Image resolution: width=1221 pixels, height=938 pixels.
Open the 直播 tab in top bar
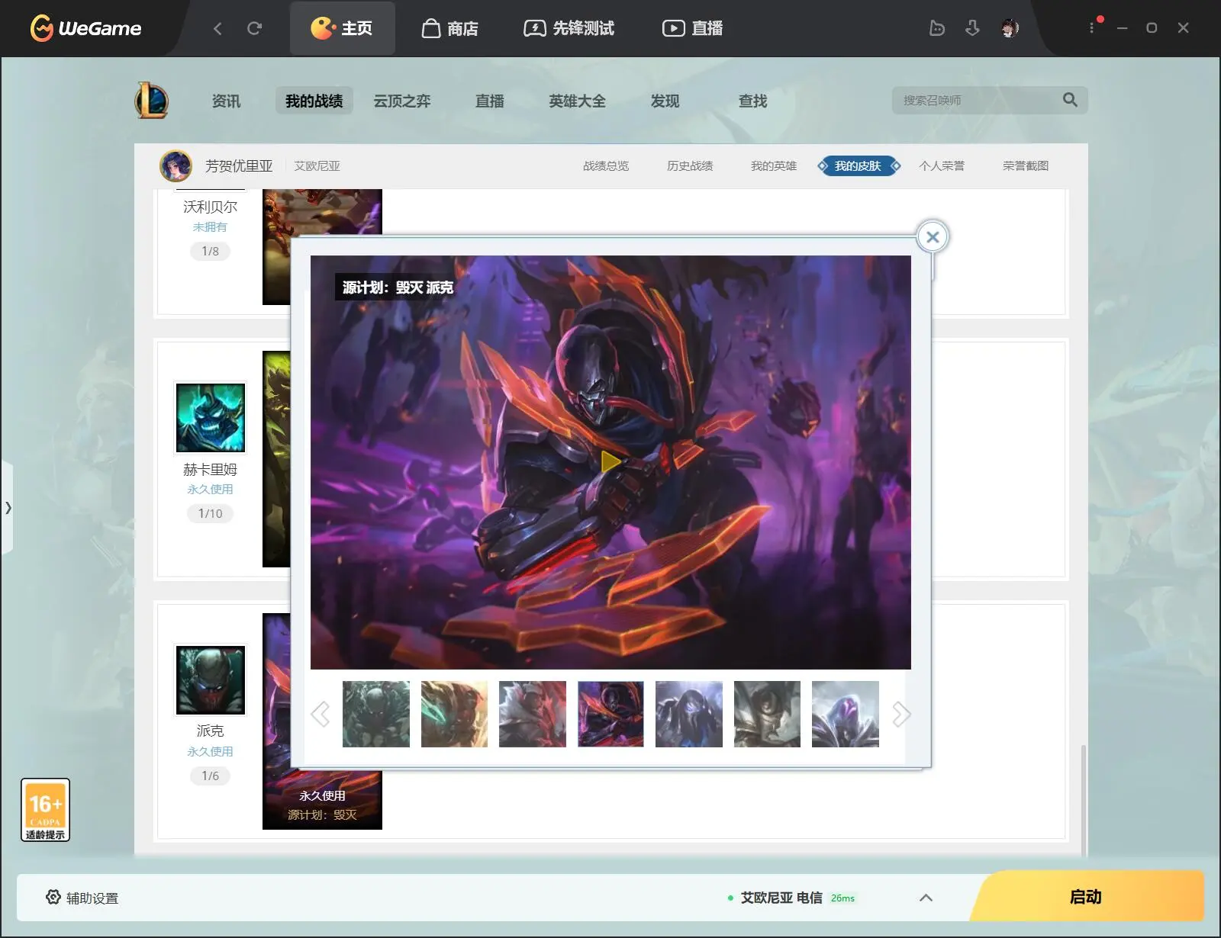pyautogui.click(x=692, y=28)
